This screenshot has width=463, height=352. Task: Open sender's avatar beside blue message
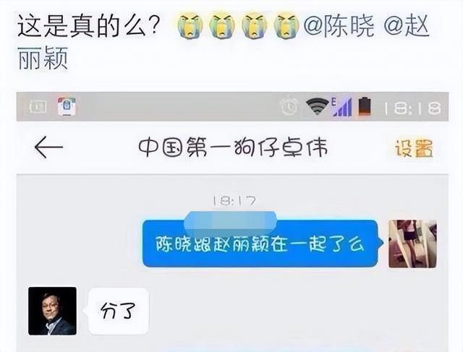click(412, 244)
